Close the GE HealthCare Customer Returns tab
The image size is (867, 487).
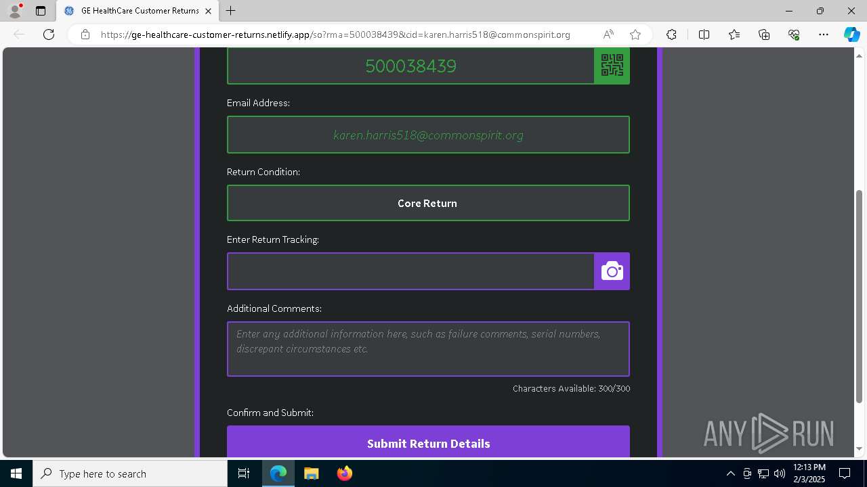tap(209, 11)
